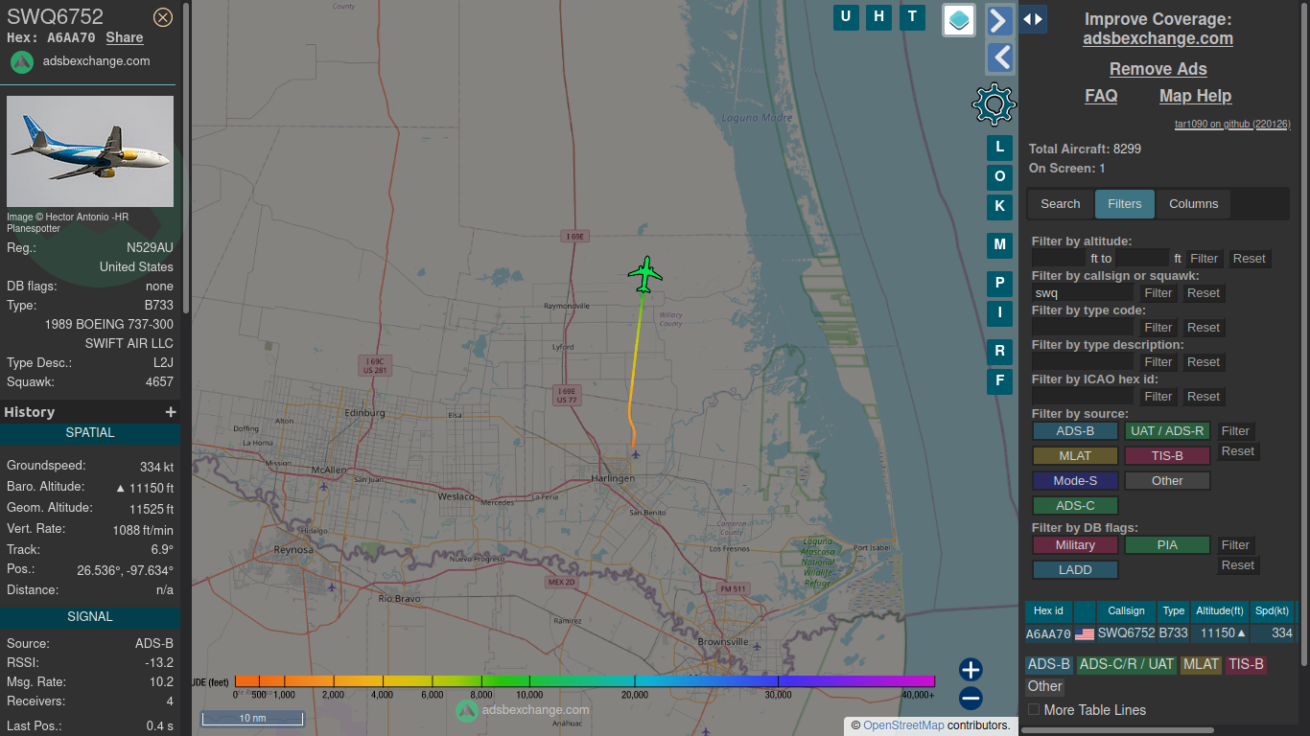The width and height of the screenshot is (1310, 736).
Task: Click the I map button
Action: (x=999, y=313)
